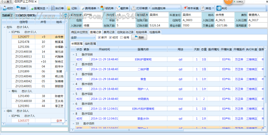Viewport: 268px width, 135px height.
Task: Switch to 检验结果 tab
Action: (141, 32)
